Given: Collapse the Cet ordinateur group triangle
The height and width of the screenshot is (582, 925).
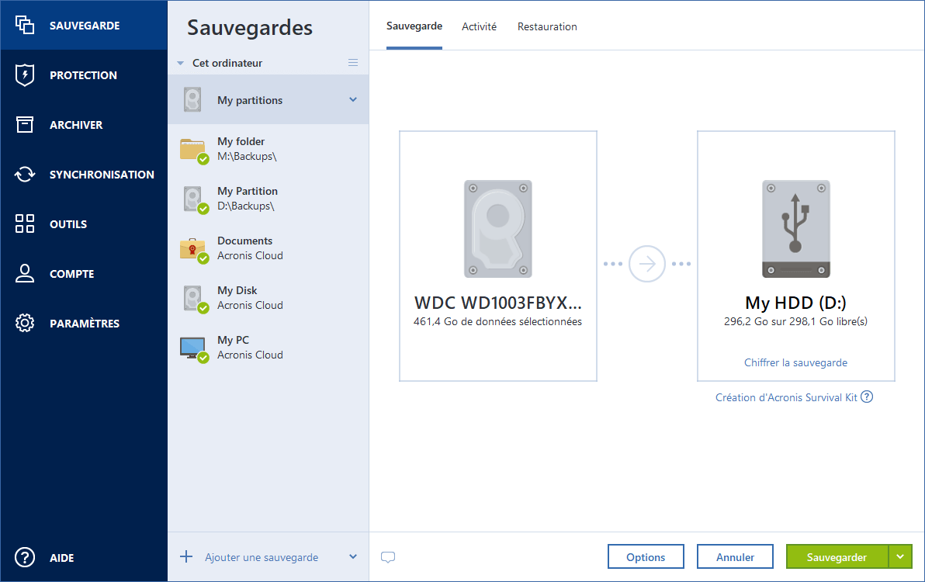Looking at the screenshot, I should click(x=181, y=63).
